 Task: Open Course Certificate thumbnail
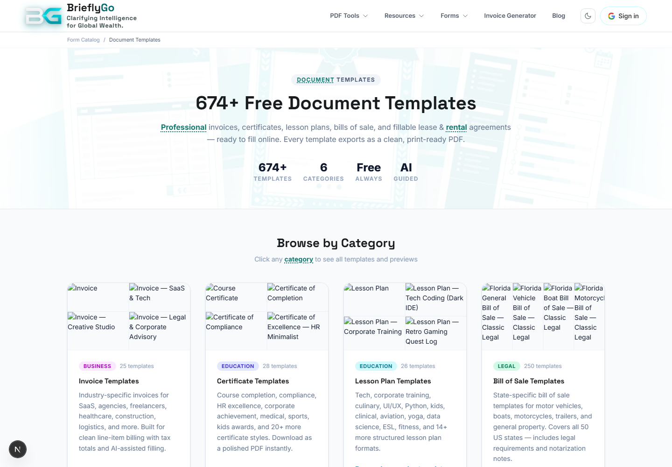pyautogui.click(x=236, y=297)
